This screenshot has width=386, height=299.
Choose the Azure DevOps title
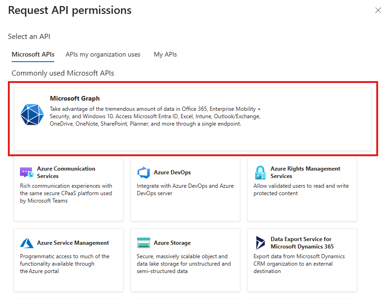pyautogui.click(x=172, y=172)
